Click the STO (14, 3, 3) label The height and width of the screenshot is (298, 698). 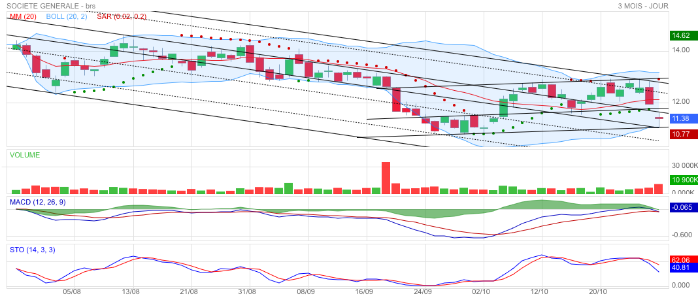(x=33, y=250)
